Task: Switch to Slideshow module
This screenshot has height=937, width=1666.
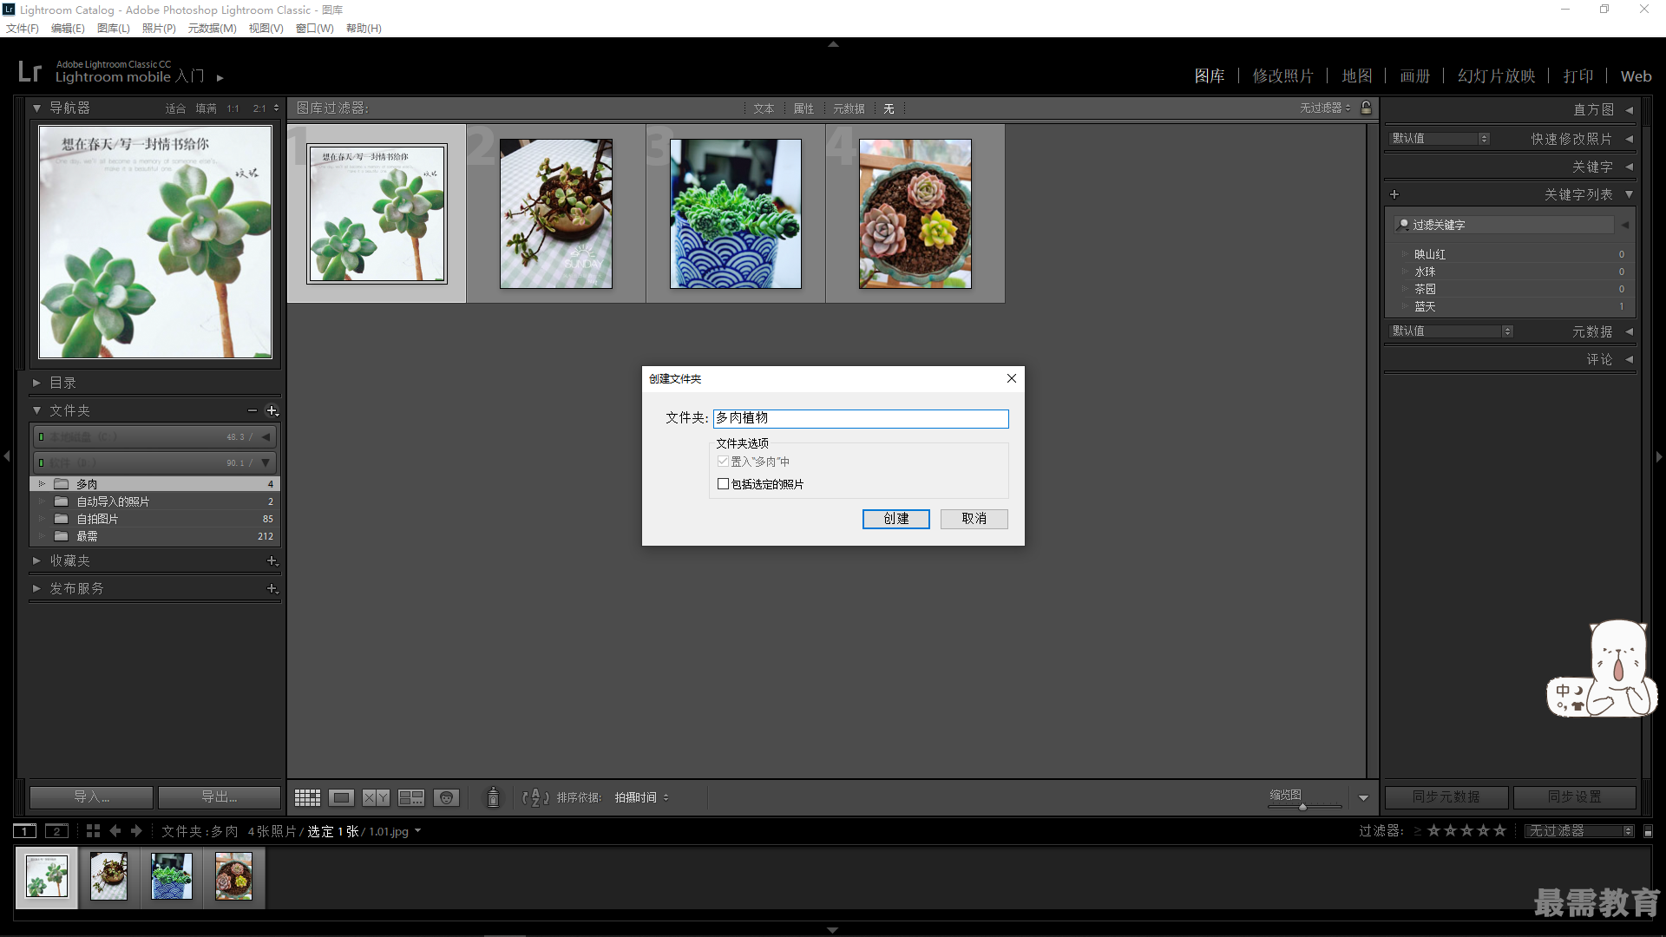Action: [1496, 76]
